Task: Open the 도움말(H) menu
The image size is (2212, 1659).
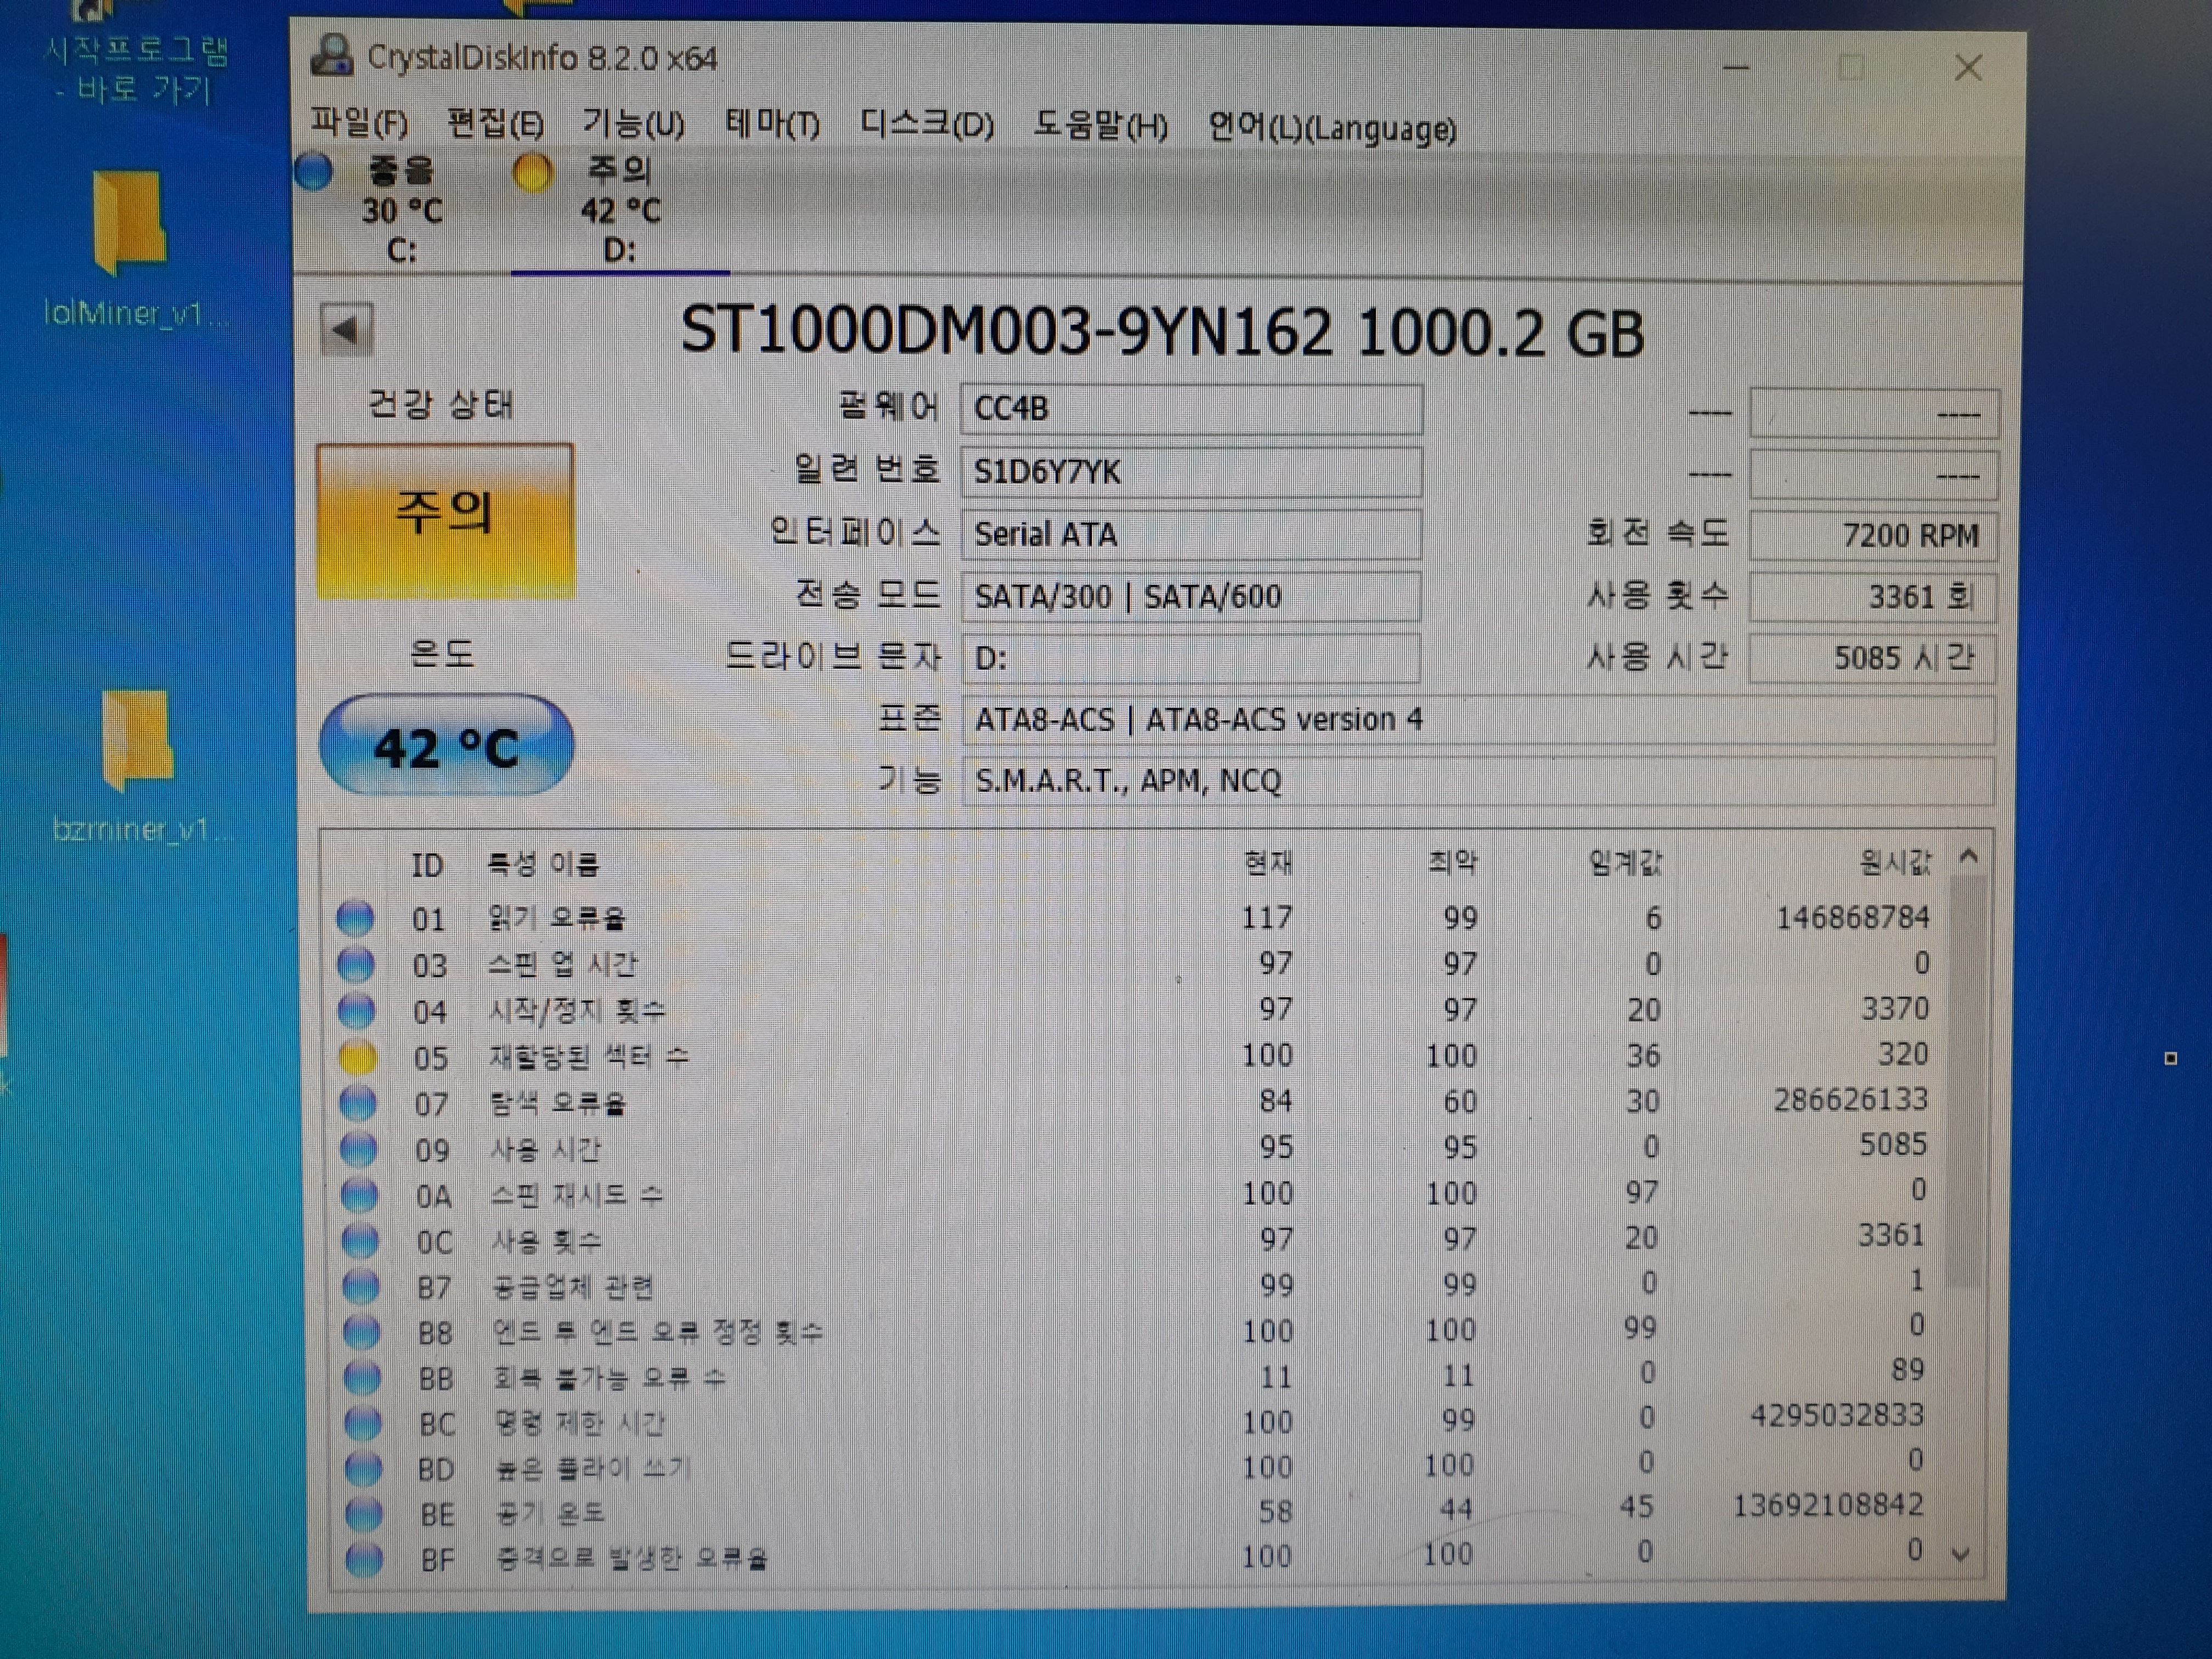Action: point(1100,126)
